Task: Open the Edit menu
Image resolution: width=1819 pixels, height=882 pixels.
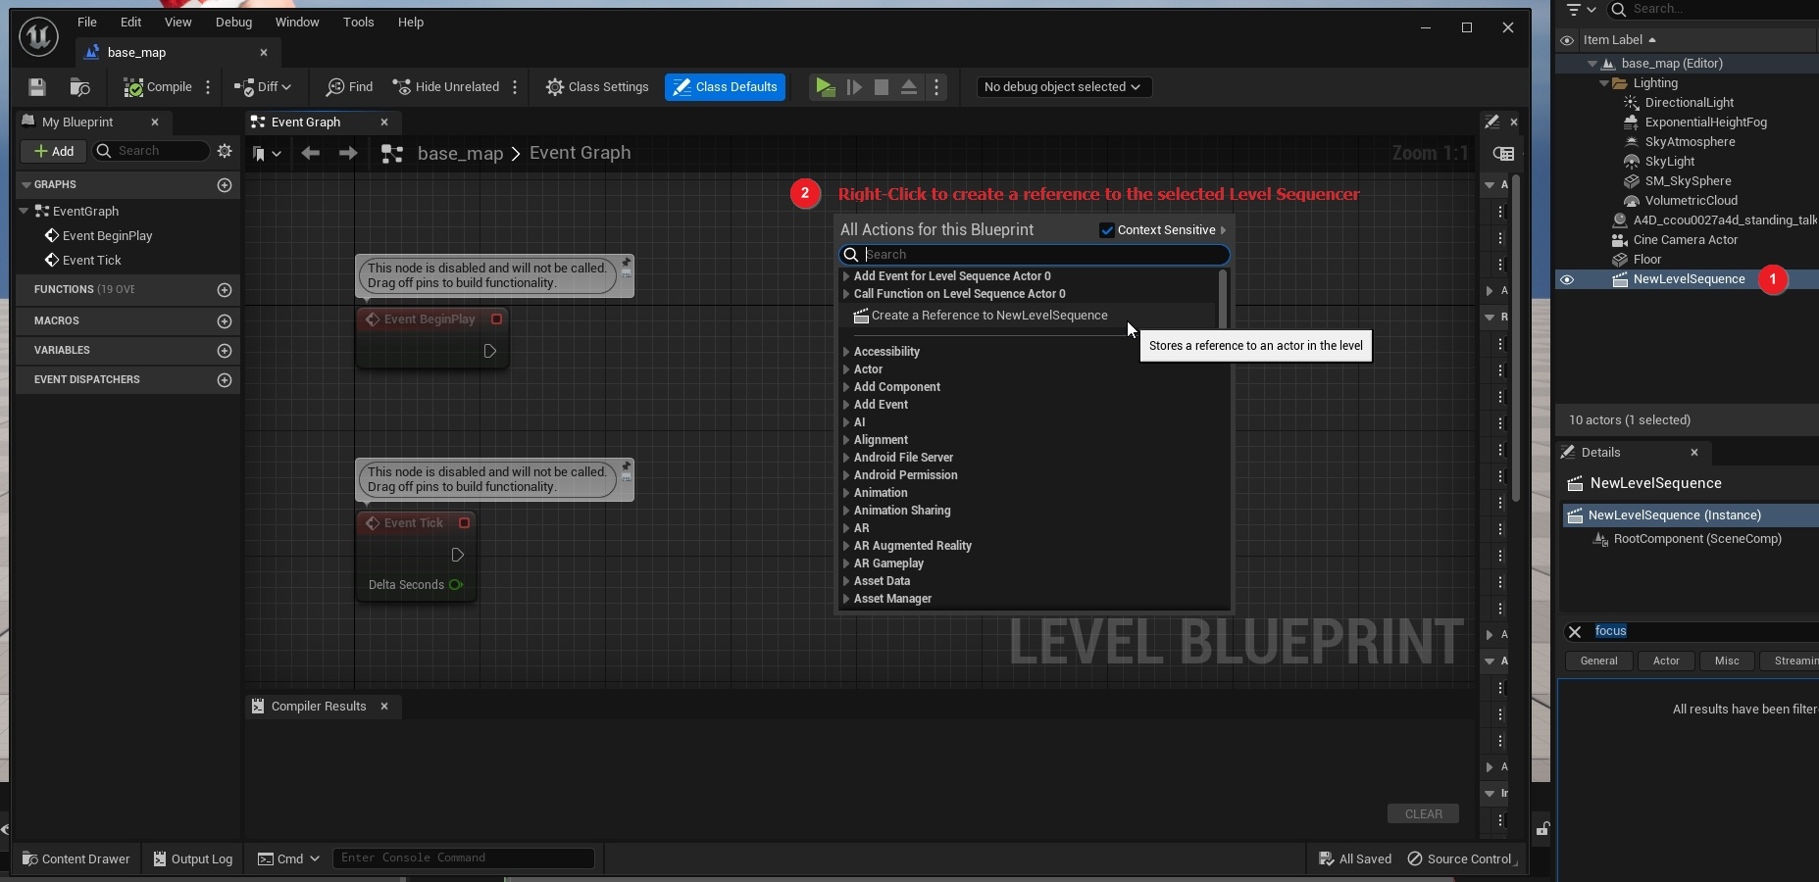Action: 131,22
